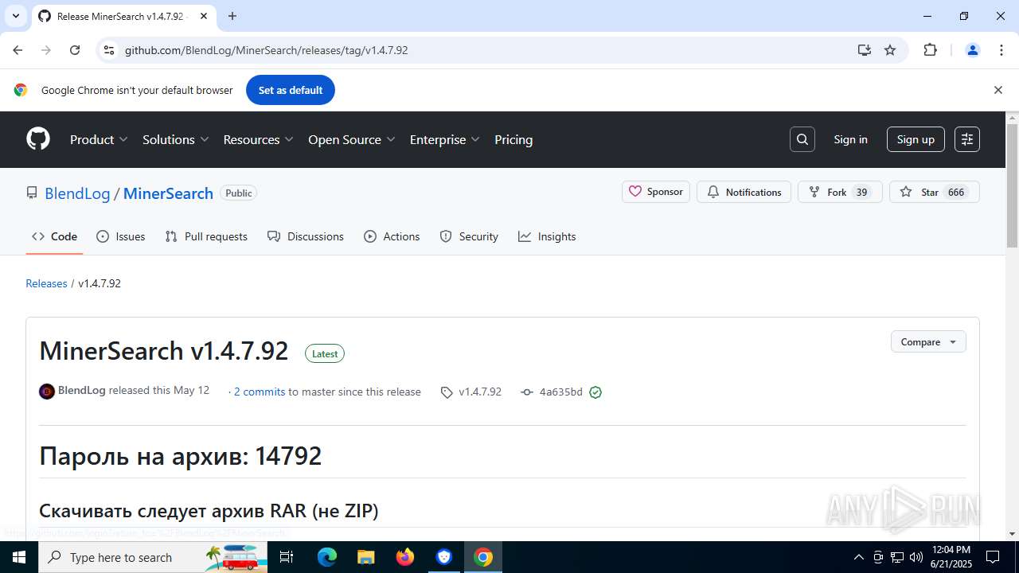
Task: Open the Windows notification center
Action: tap(993, 557)
